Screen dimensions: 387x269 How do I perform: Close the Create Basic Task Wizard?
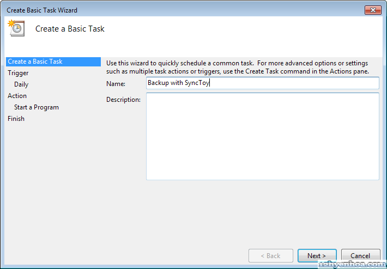[x=373, y=10]
